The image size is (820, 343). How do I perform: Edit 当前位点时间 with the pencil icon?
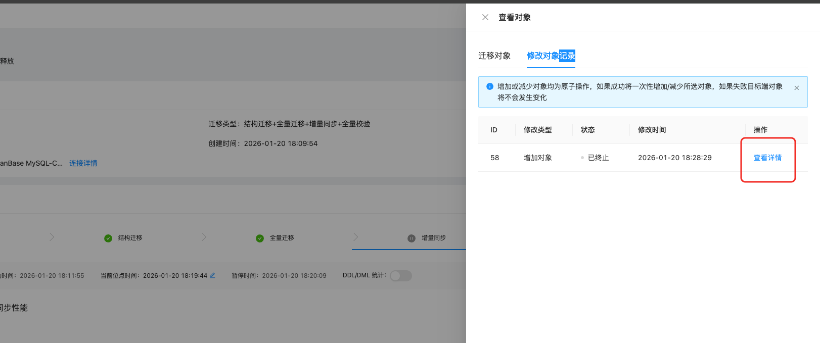[213, 275]
